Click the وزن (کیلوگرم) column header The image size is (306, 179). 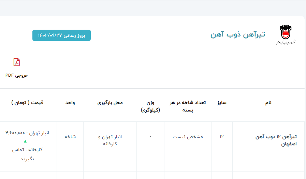[x=150, y=106]
